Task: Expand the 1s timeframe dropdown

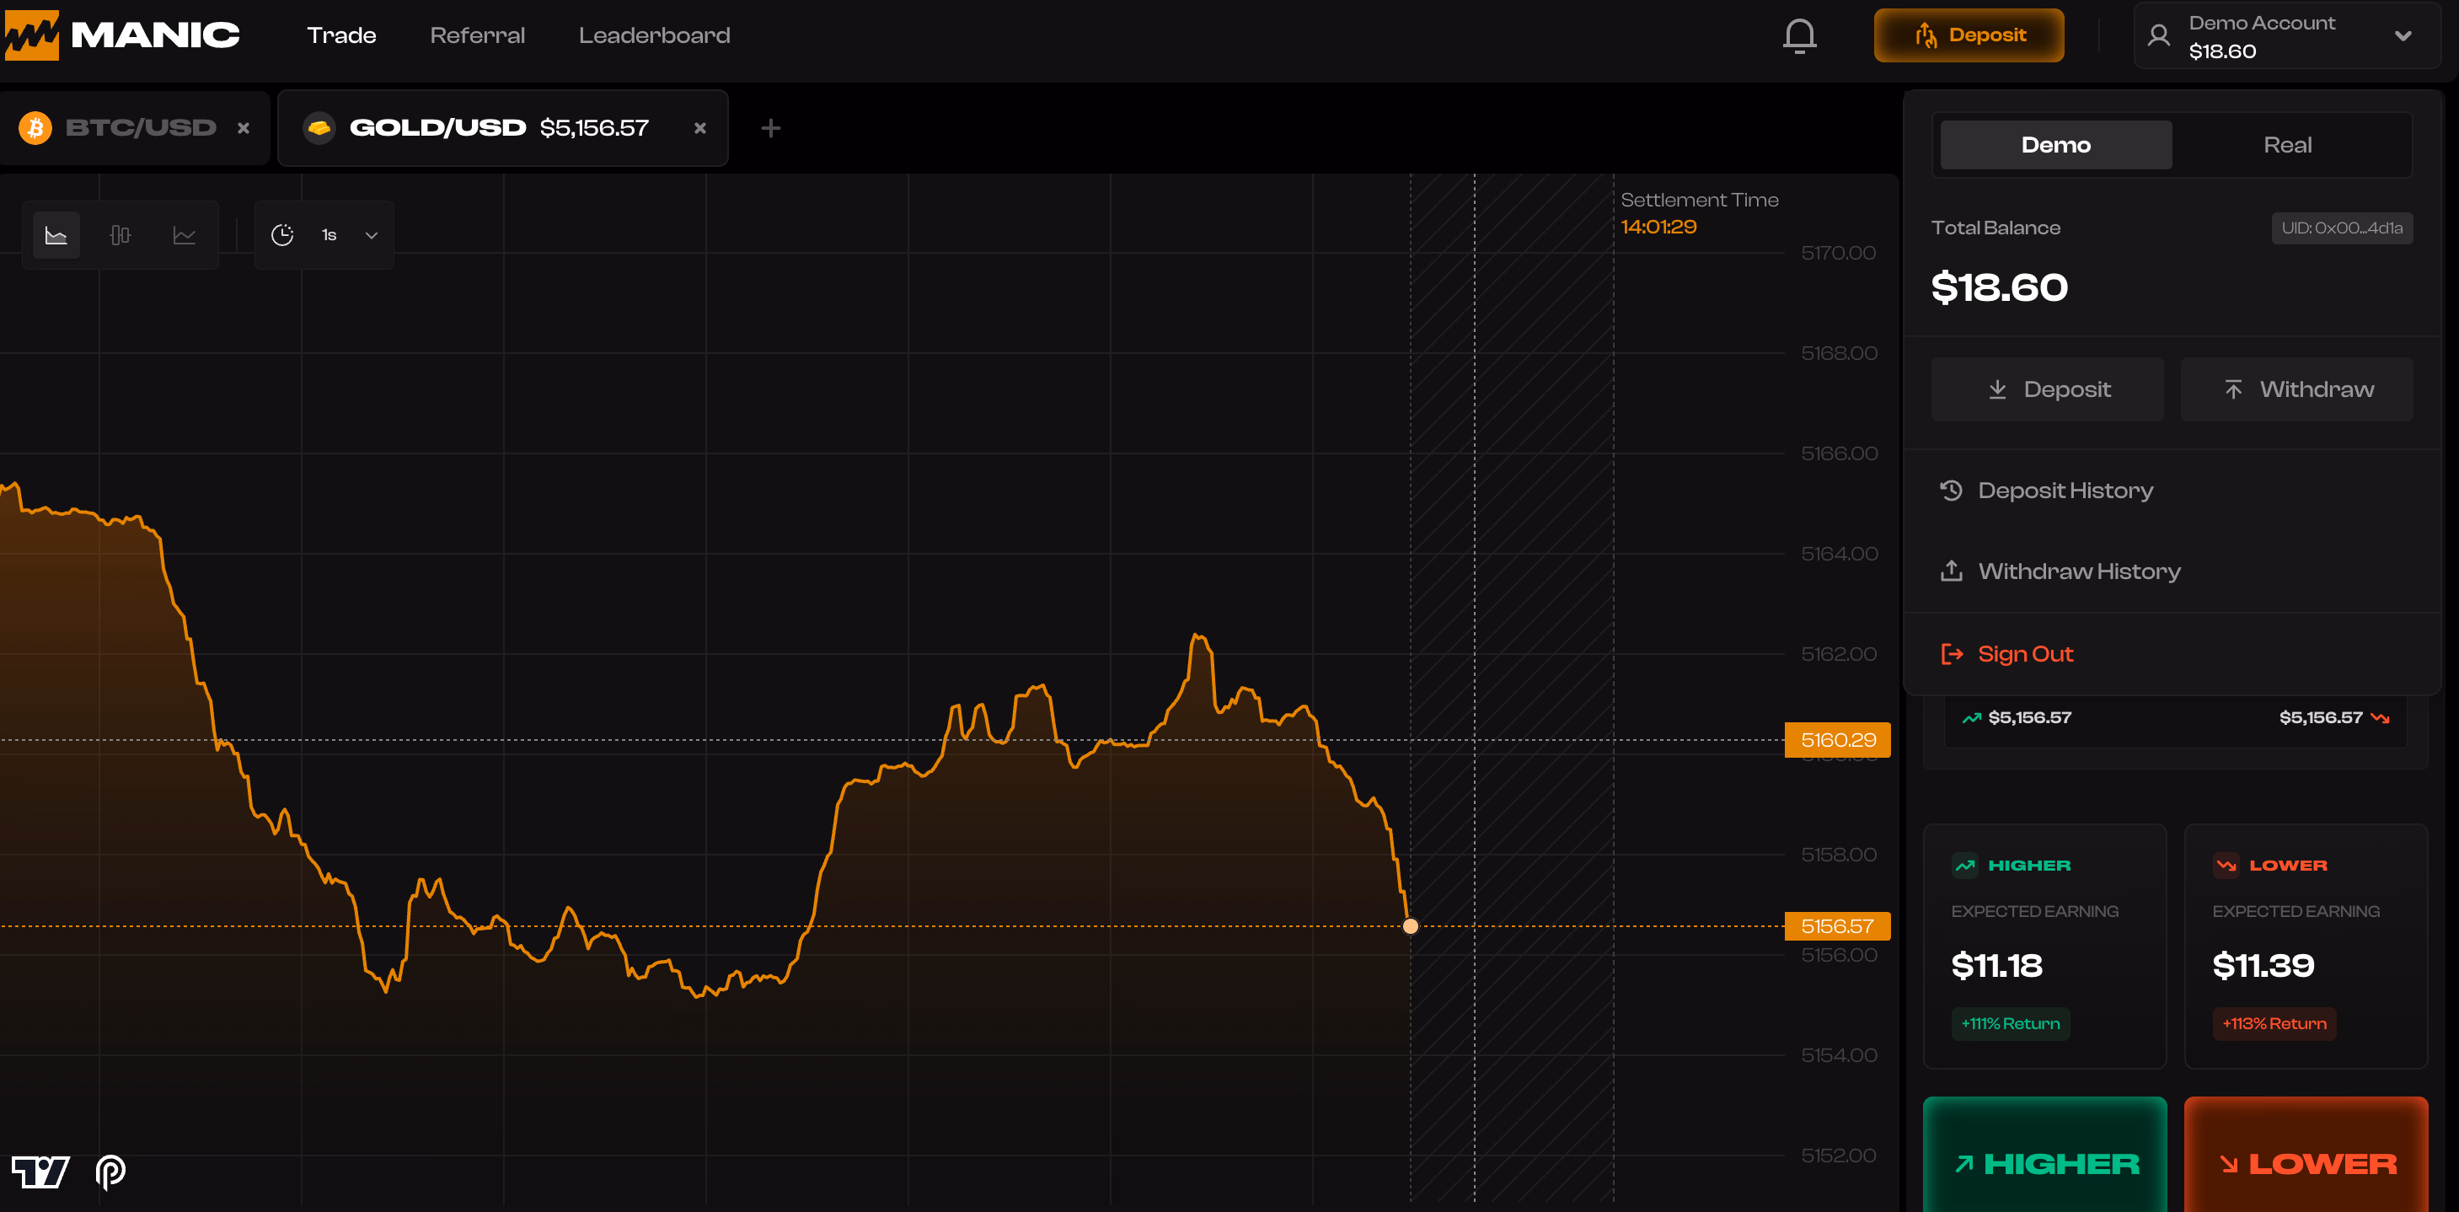Action: coord(372,235)
